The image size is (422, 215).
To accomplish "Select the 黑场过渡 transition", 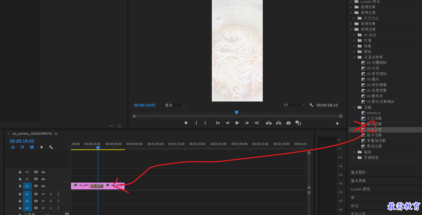I will [374, 146].
